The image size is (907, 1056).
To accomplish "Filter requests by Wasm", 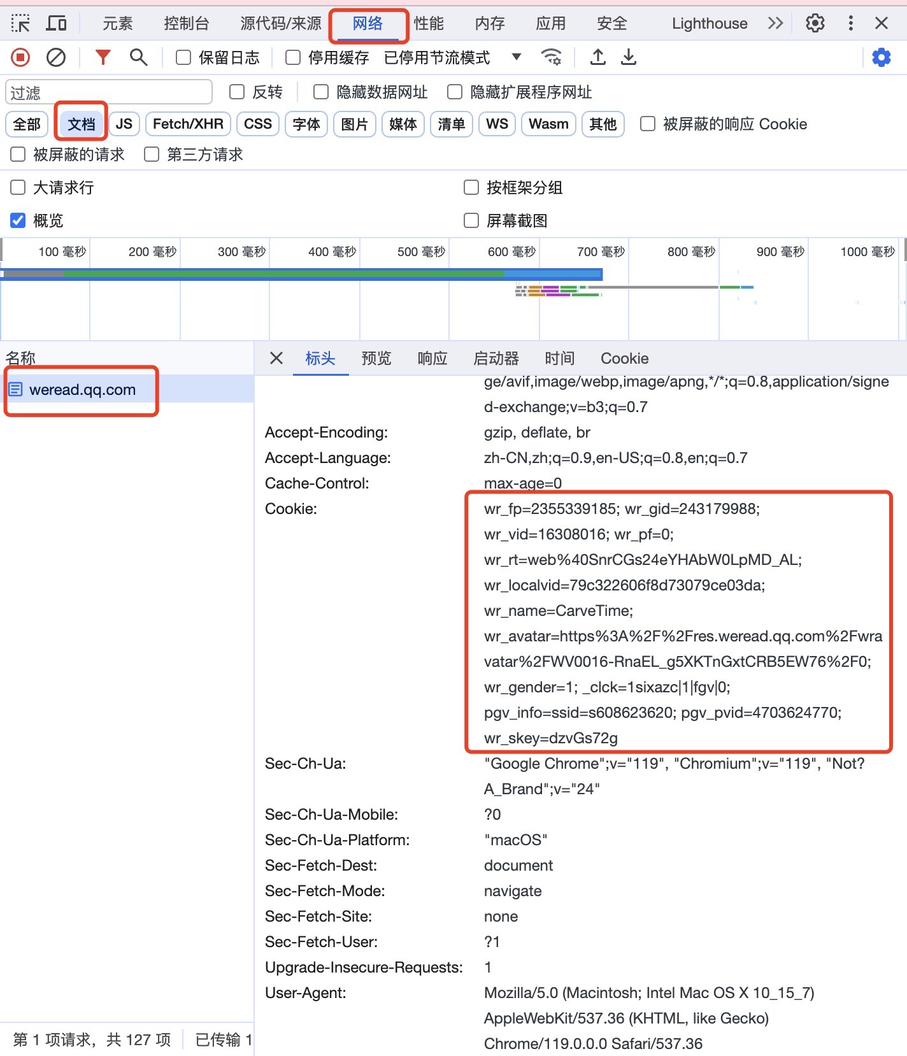I will point(548,124).
